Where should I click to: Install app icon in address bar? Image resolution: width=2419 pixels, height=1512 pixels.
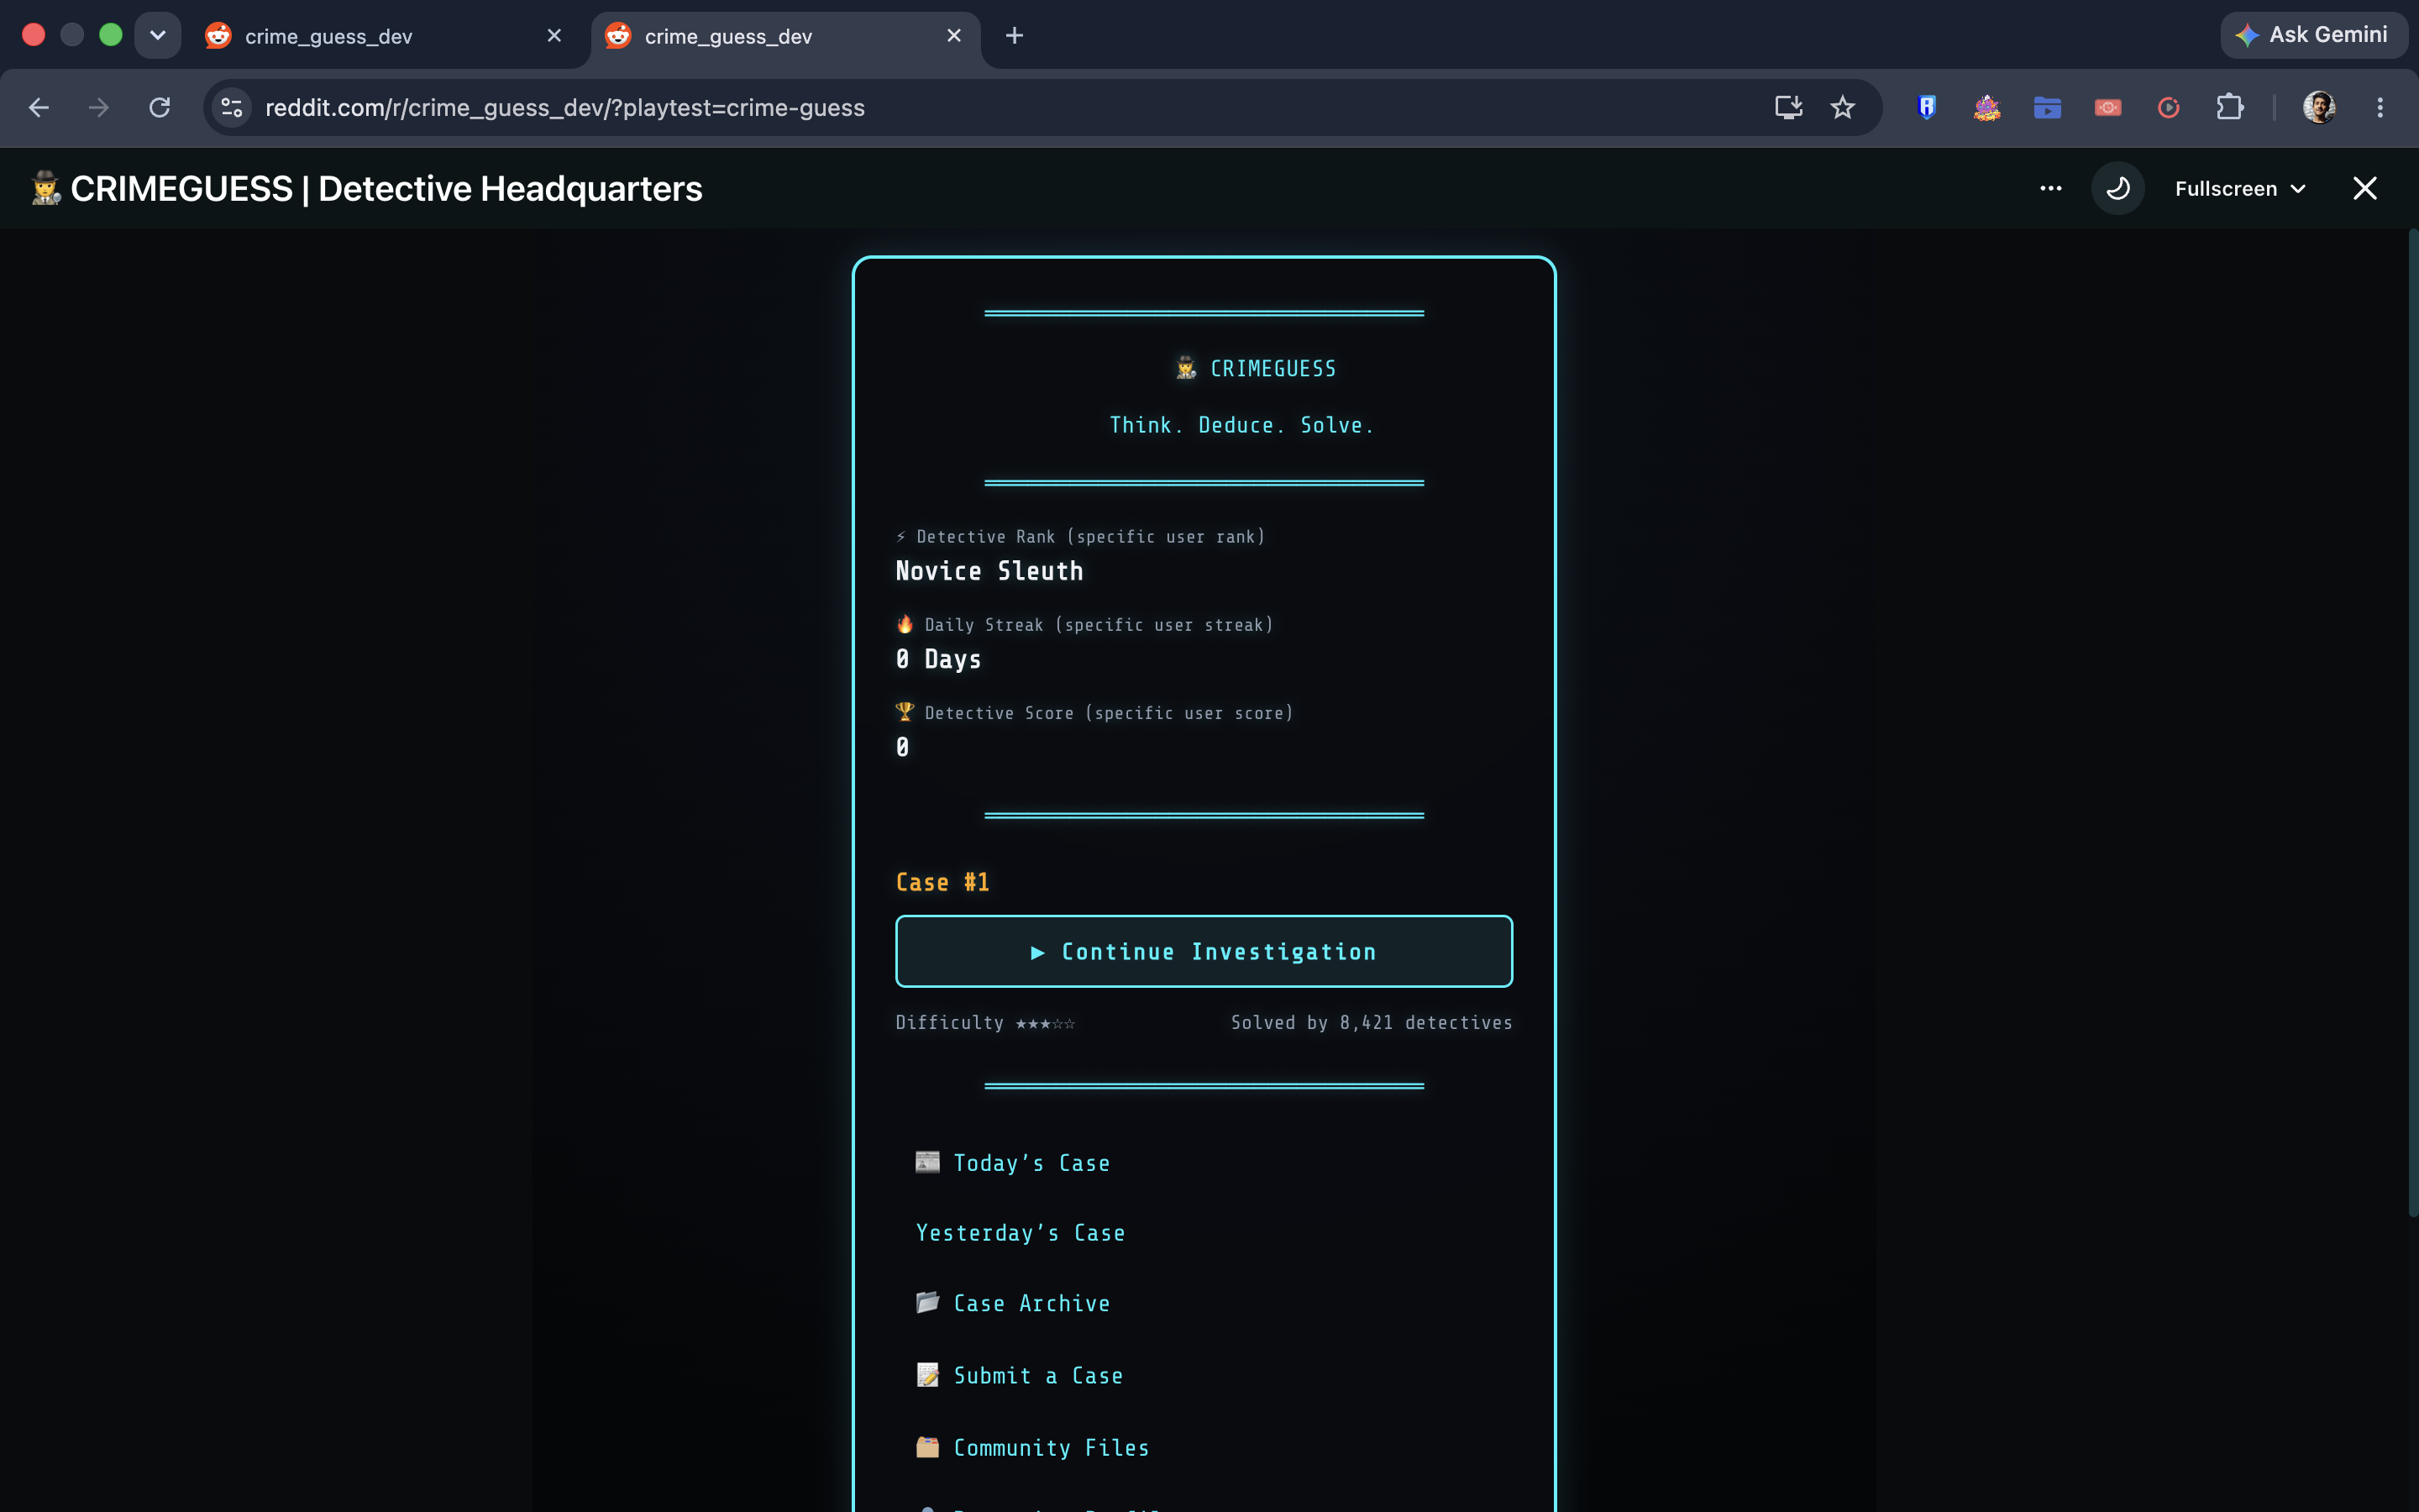pos(1788,107)
